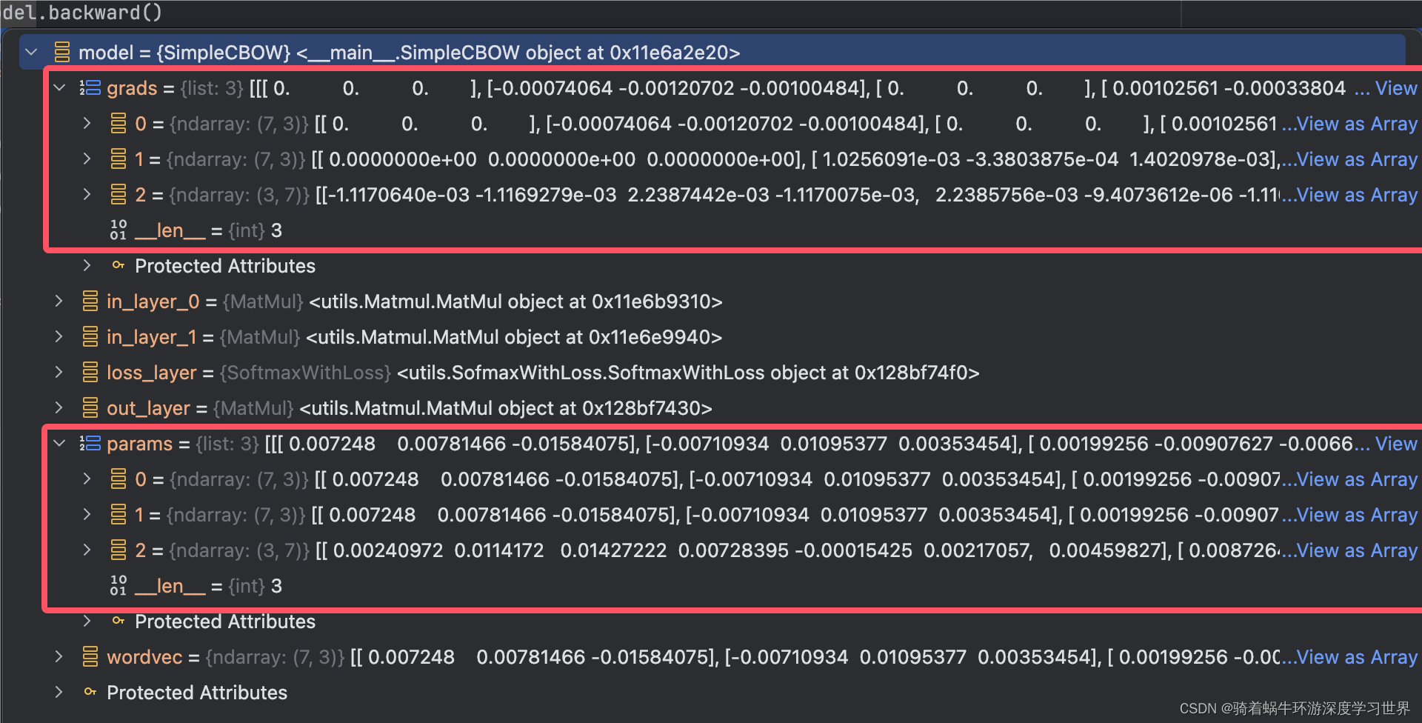Open the View link for grads list
1422x723 pixels.
(x=1396, y=88)
